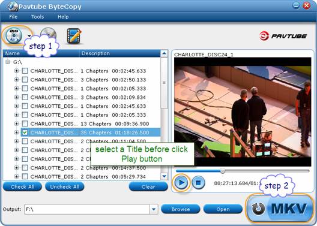Click the Play preview button
The width and height of the screenshot is (317, 226).
click(x=181, y=183)
